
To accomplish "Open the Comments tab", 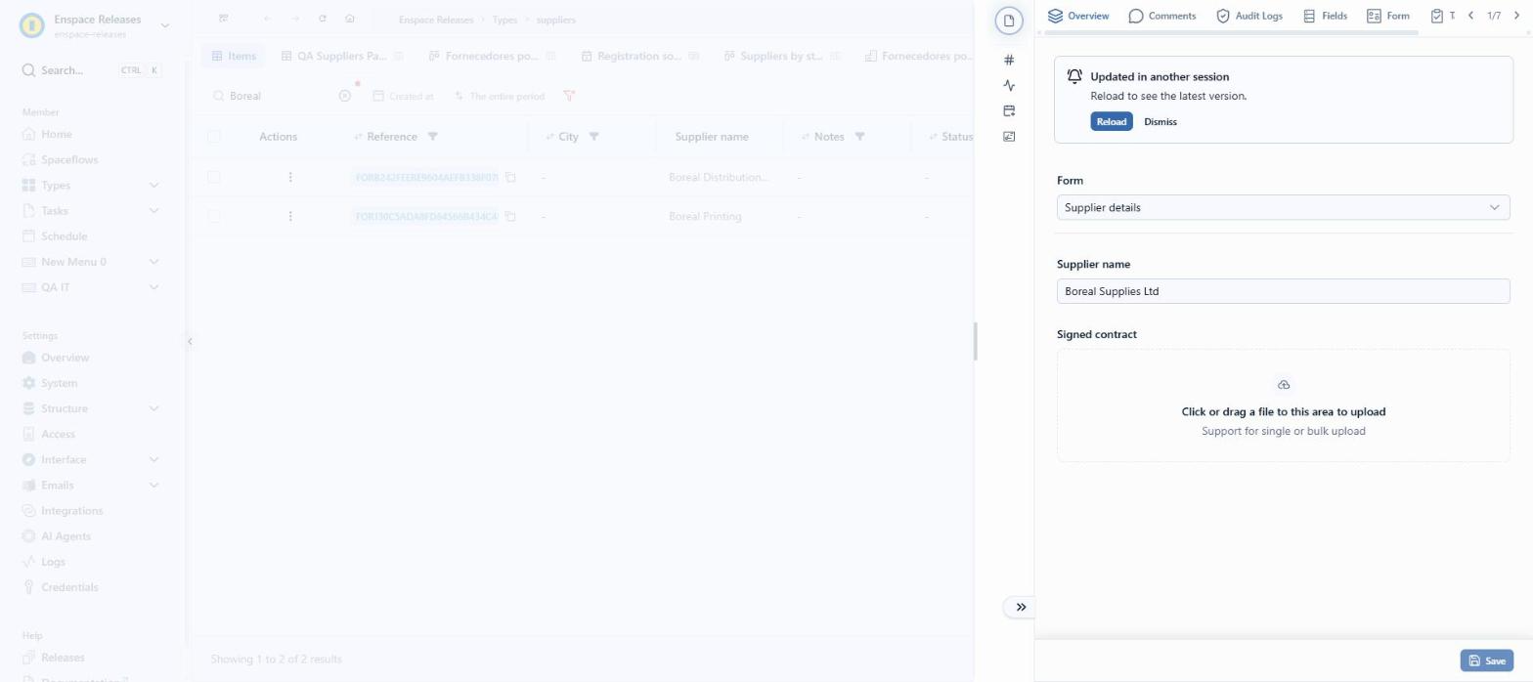I will 1161,16.
